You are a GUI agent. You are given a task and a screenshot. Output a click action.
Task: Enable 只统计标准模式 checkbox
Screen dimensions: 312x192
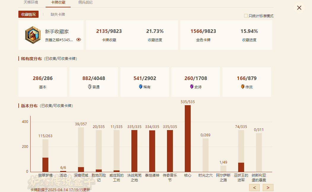pos(246,16)
